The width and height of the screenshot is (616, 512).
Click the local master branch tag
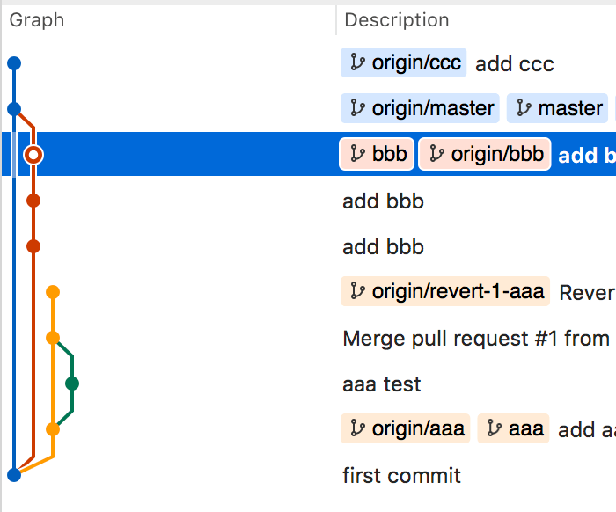click(x=559, y=108)
